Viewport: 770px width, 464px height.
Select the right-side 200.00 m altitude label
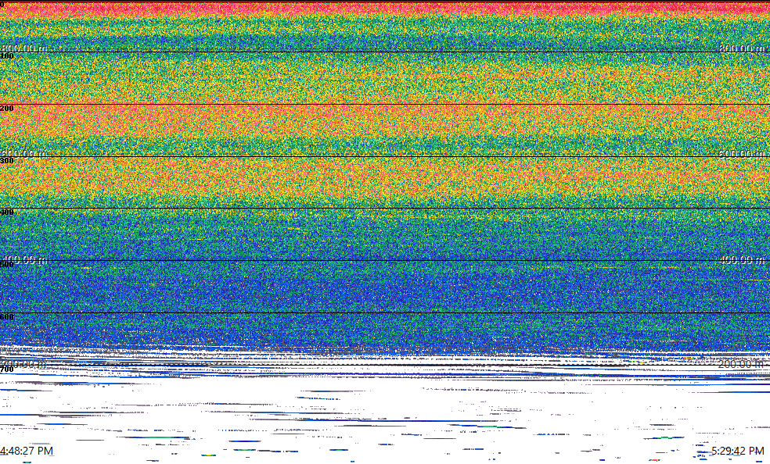(742, 364)
